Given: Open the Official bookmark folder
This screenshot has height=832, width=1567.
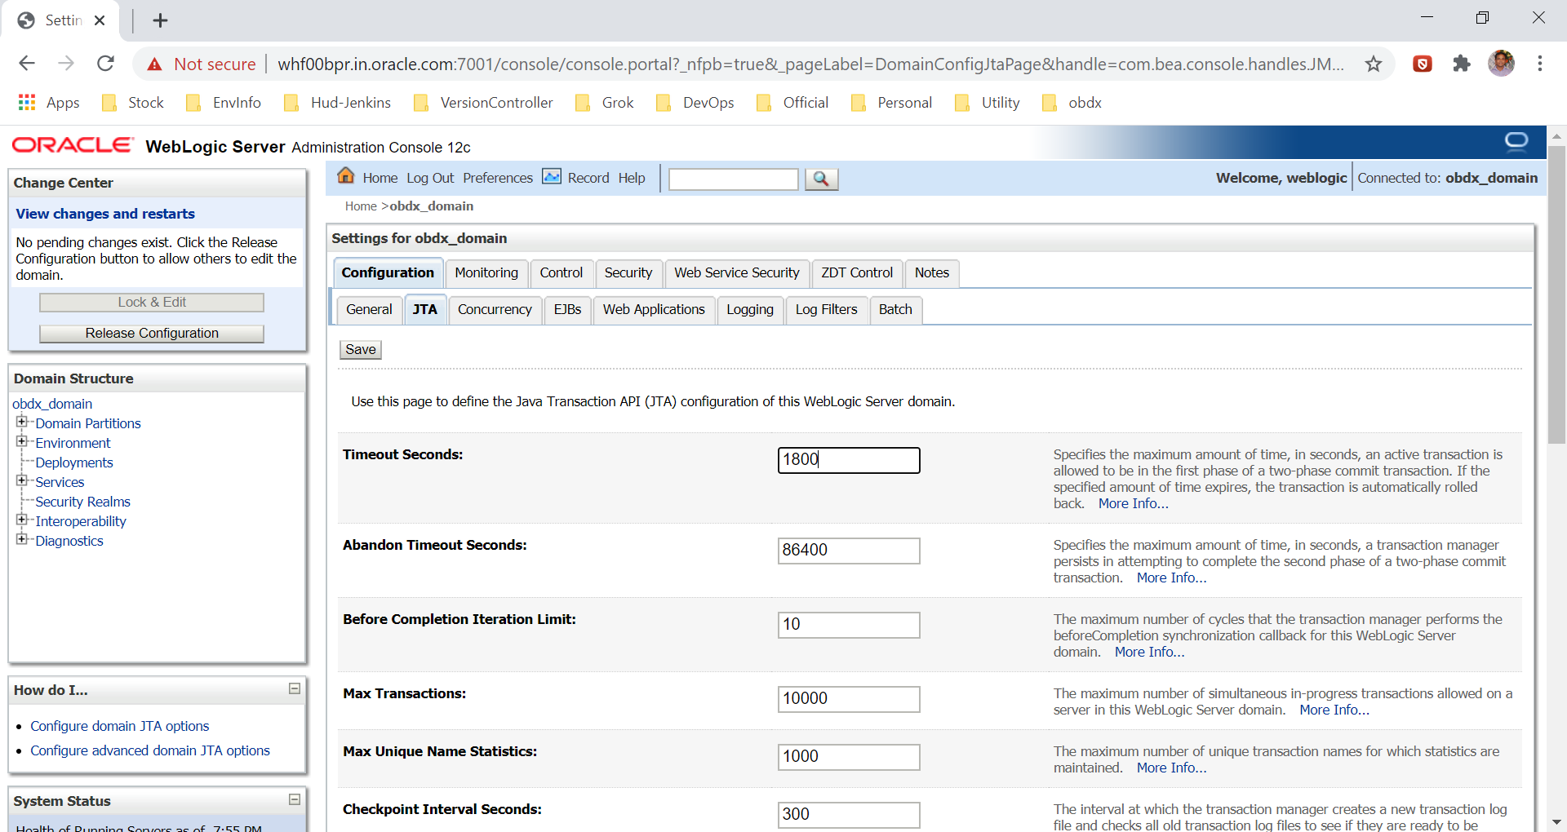Looking at the screenshot, I should (792, 103).
